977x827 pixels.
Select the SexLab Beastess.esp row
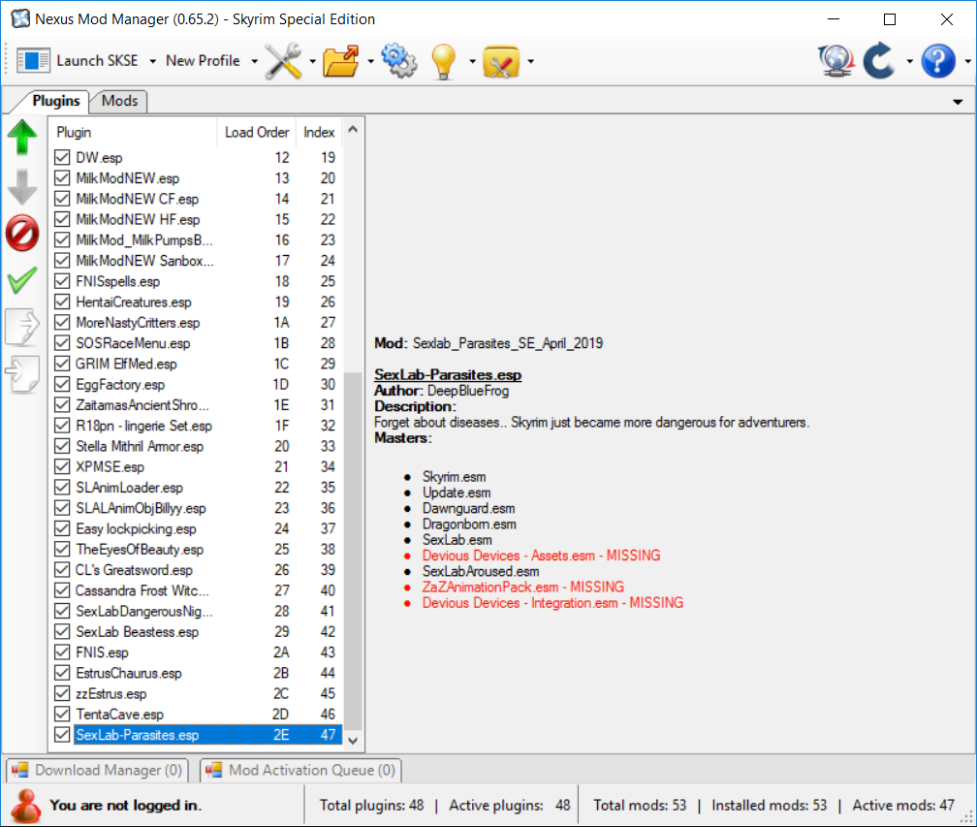tap(196, 631)
